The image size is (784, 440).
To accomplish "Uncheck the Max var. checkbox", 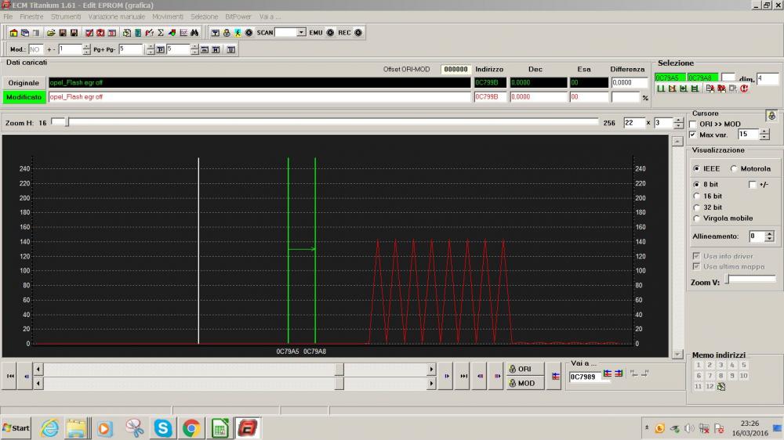I will (693, 135).
